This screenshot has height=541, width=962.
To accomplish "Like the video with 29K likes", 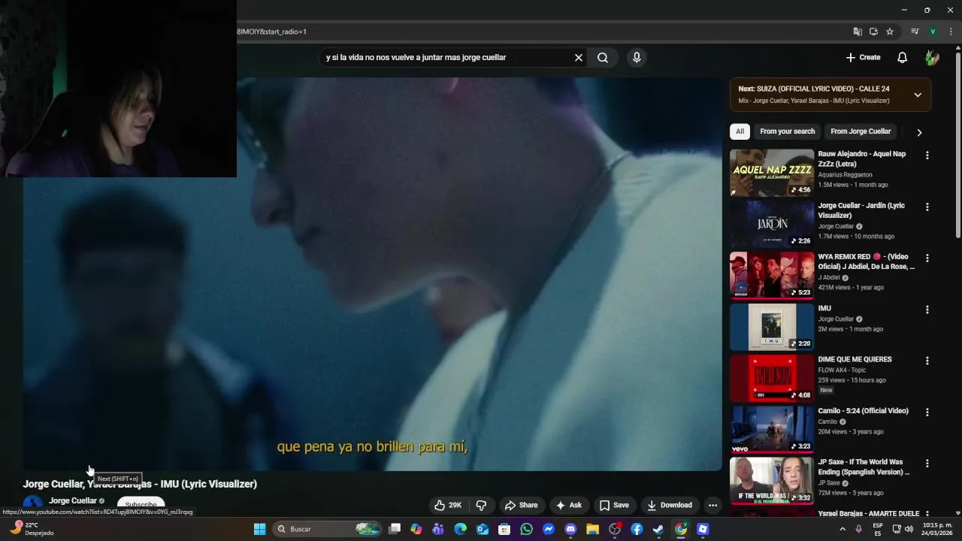I will click(448, 505).
